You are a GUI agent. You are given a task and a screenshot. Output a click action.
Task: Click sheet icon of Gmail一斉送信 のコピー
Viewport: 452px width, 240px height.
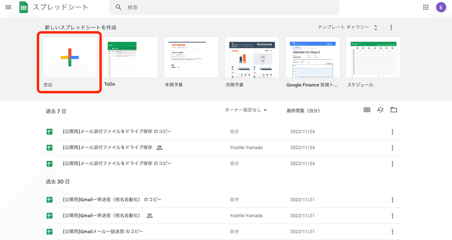(x=50, y=200)
